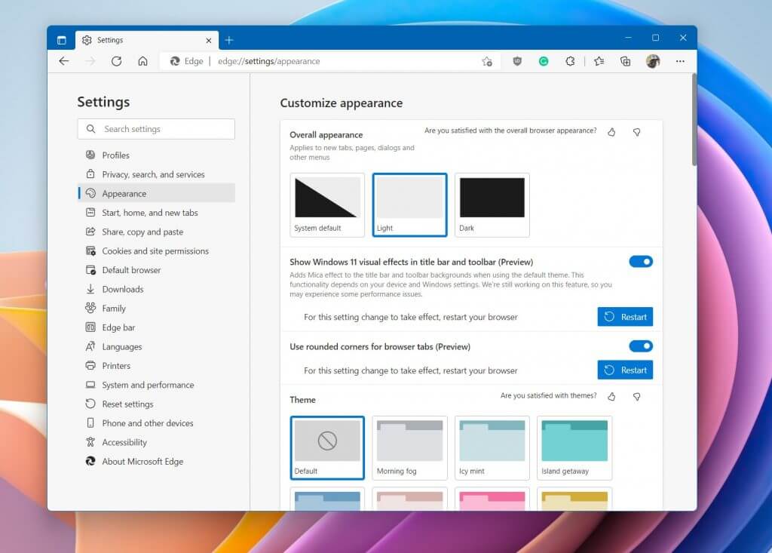
Task: Open the tab actions menu icon
Action: tap(62, 41)
